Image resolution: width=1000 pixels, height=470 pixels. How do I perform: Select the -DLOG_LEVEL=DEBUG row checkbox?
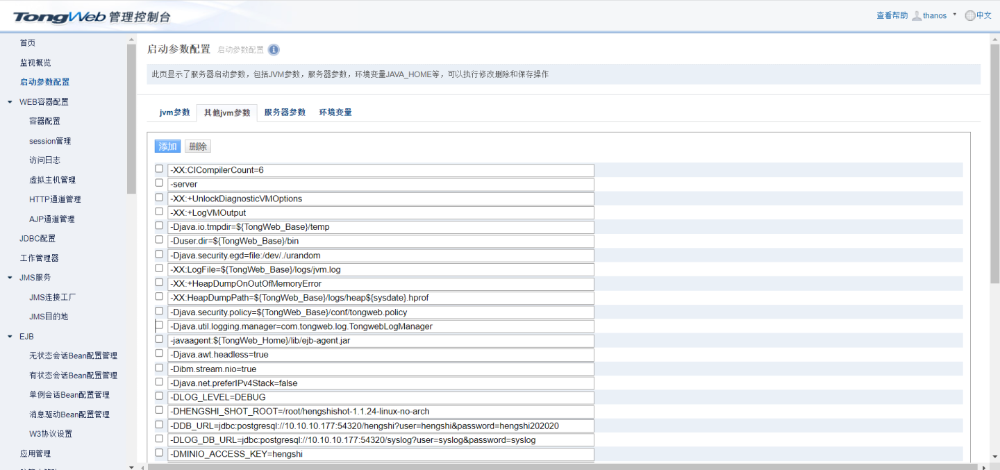[159, 396]
